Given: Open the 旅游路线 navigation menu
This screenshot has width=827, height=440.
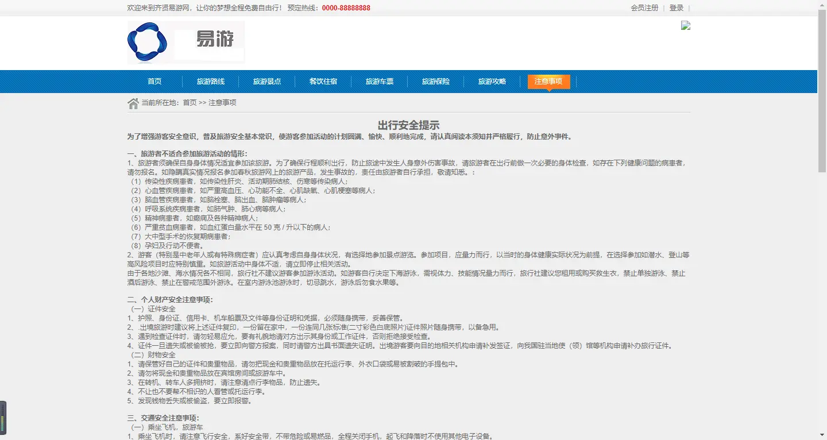Looking at the screenshot, I should 210,82.
